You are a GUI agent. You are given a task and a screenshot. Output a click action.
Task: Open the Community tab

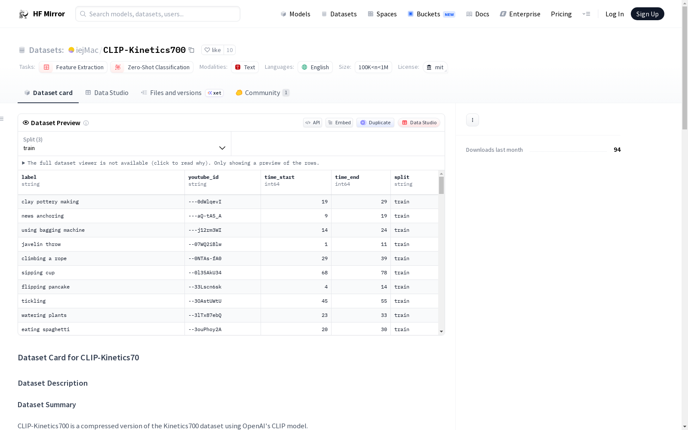tap(262, 93)
